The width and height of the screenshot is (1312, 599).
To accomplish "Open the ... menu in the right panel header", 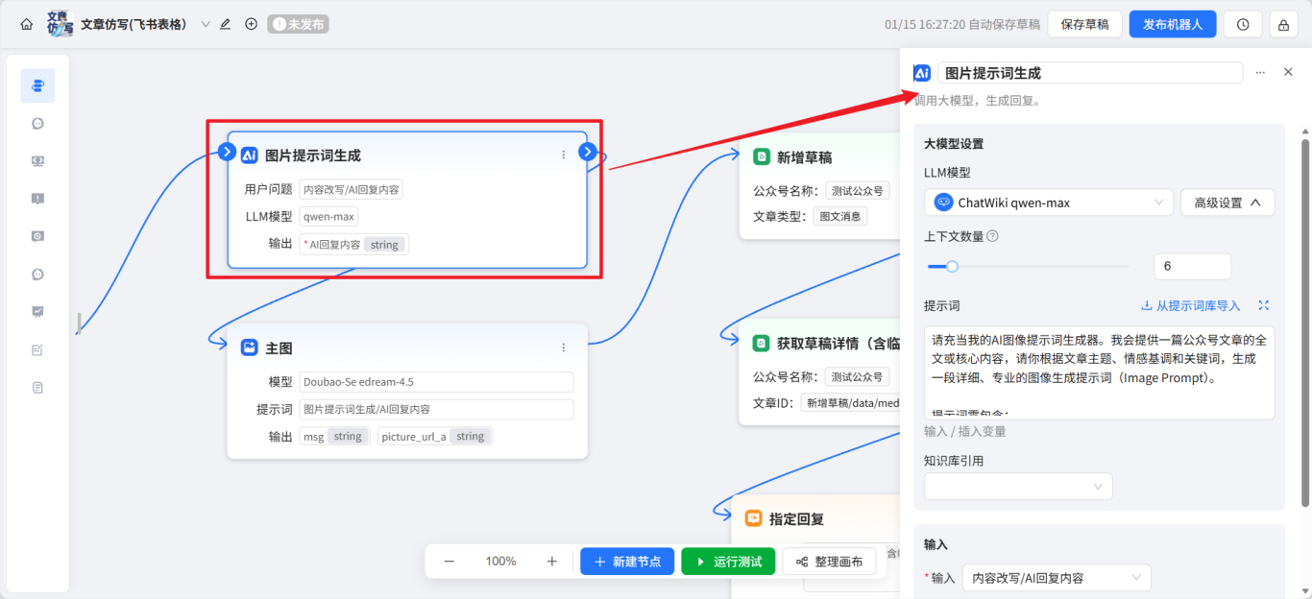I will [x=1261, y=71].
